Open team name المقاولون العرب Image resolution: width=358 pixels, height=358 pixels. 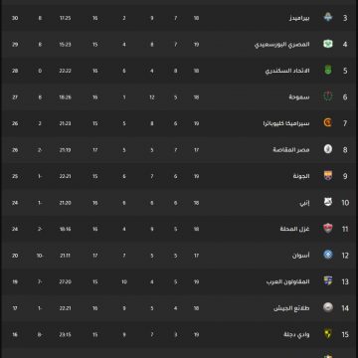click(x=287, y=281)
